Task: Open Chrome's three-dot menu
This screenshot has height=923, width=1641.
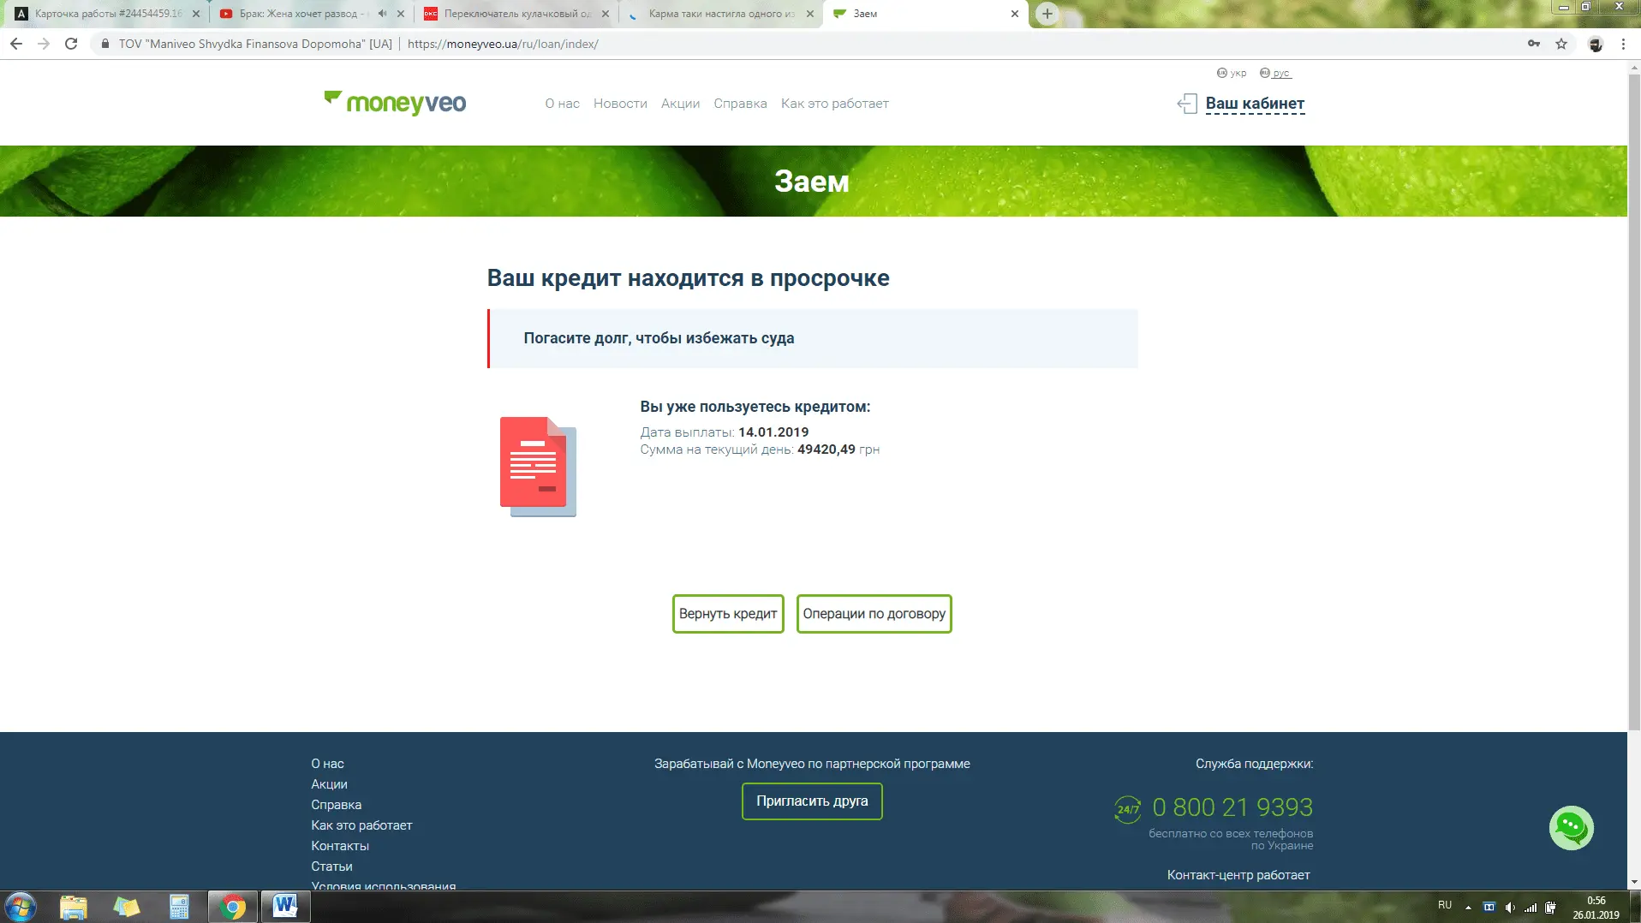Action: 1623,44
